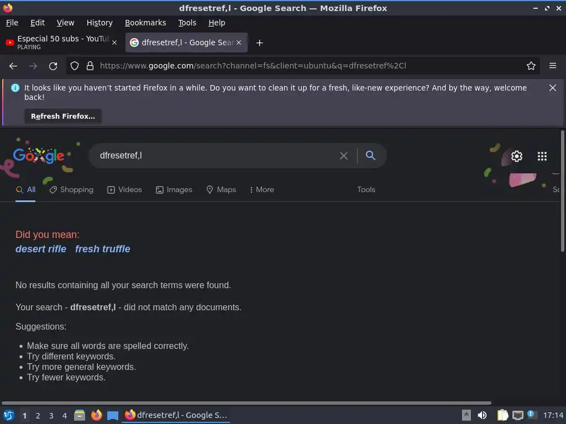Open the file manager taskbar icon
The image size is (566, 424).
[x=80, y=415]
